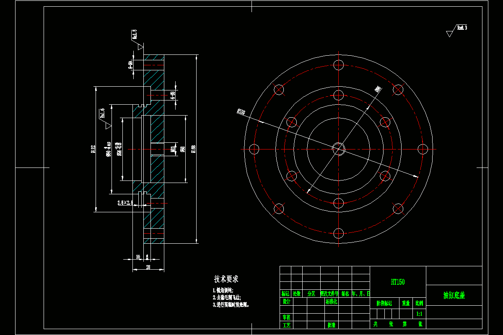This screenshot has height=335, width=503.
Task: Click the 设计 row label
Action: click(x=287, y=301)
